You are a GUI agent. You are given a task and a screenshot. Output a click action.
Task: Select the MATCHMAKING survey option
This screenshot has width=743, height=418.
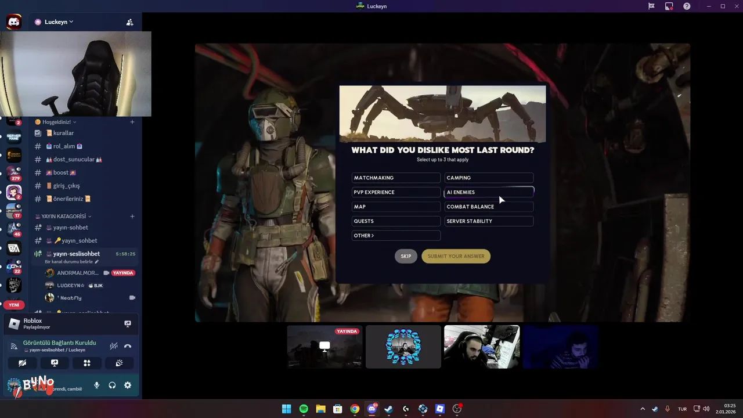click(x=396, y=178)
